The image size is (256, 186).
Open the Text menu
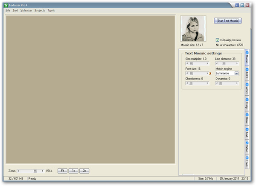coord(15,10)
